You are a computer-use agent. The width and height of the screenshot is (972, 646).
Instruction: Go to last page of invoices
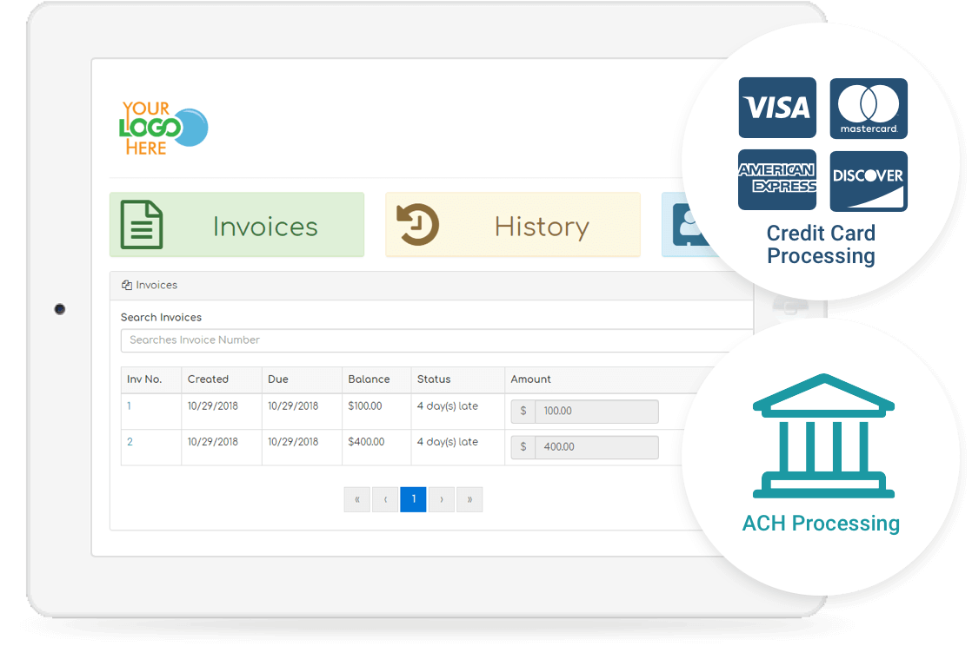(469, 499)
